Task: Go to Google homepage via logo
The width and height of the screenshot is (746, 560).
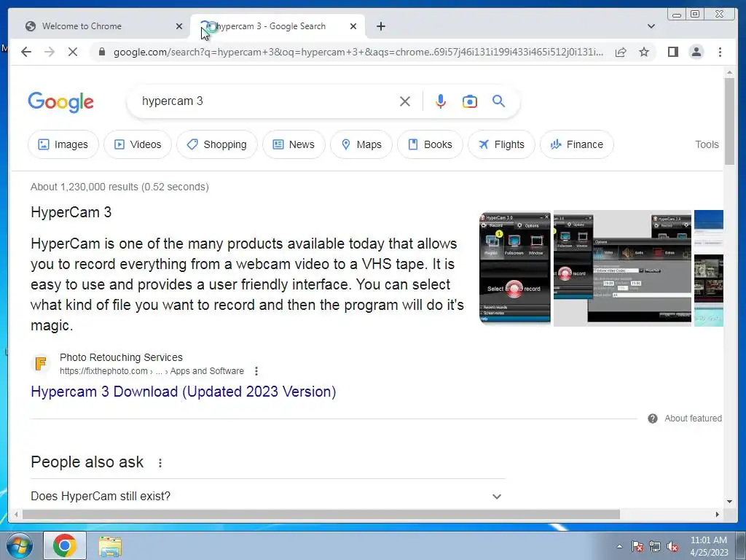Action: 61,102
